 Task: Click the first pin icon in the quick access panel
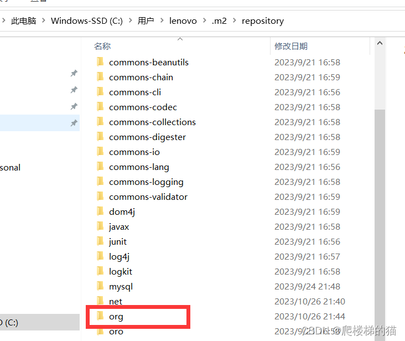[x=74, y=74]
